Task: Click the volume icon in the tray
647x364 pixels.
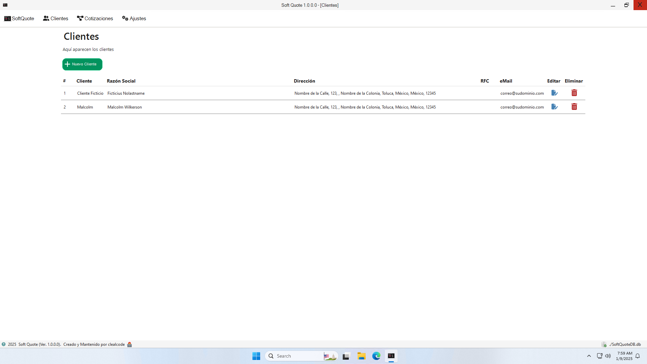Action: tap(608, 356)
